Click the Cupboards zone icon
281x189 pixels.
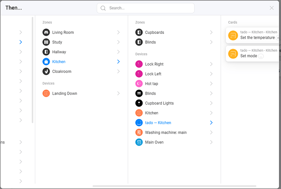[x=139, y=33]
